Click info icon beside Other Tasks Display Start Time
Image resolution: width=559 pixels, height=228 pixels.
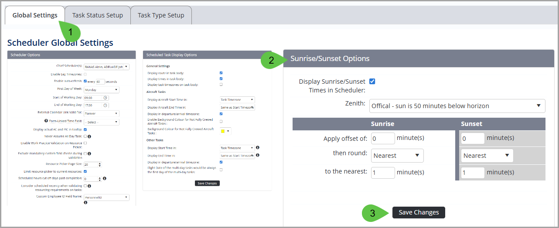point(258,148)
